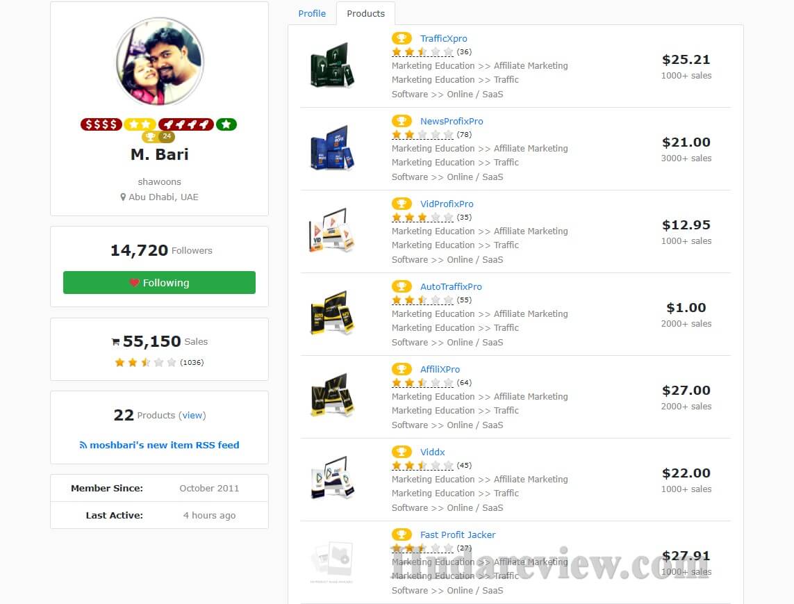Screen dimensions: 794x604
Task: Click the trophy badge beside Viddx
Action: 401,452
